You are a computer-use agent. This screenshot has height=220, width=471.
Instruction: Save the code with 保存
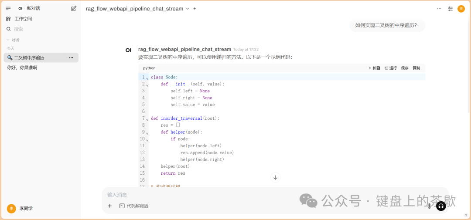[x=405, y=68]
